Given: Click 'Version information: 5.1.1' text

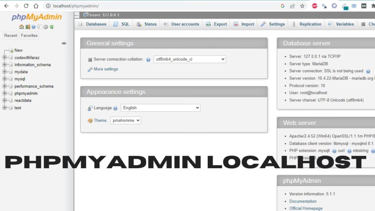Looking at the screenshot, I should click(x=312, y=194).
